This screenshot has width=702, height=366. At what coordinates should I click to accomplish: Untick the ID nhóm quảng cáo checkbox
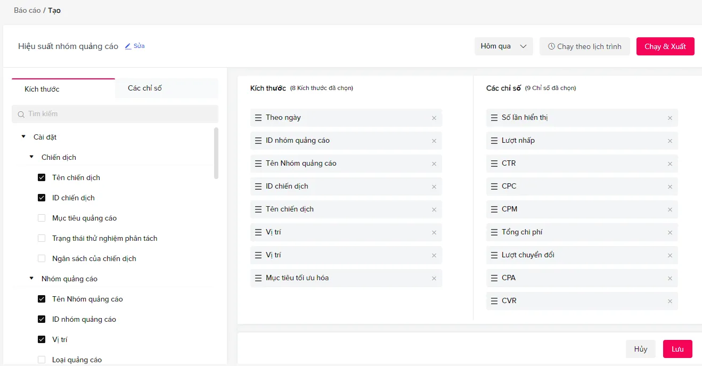(x=42, y=319)
